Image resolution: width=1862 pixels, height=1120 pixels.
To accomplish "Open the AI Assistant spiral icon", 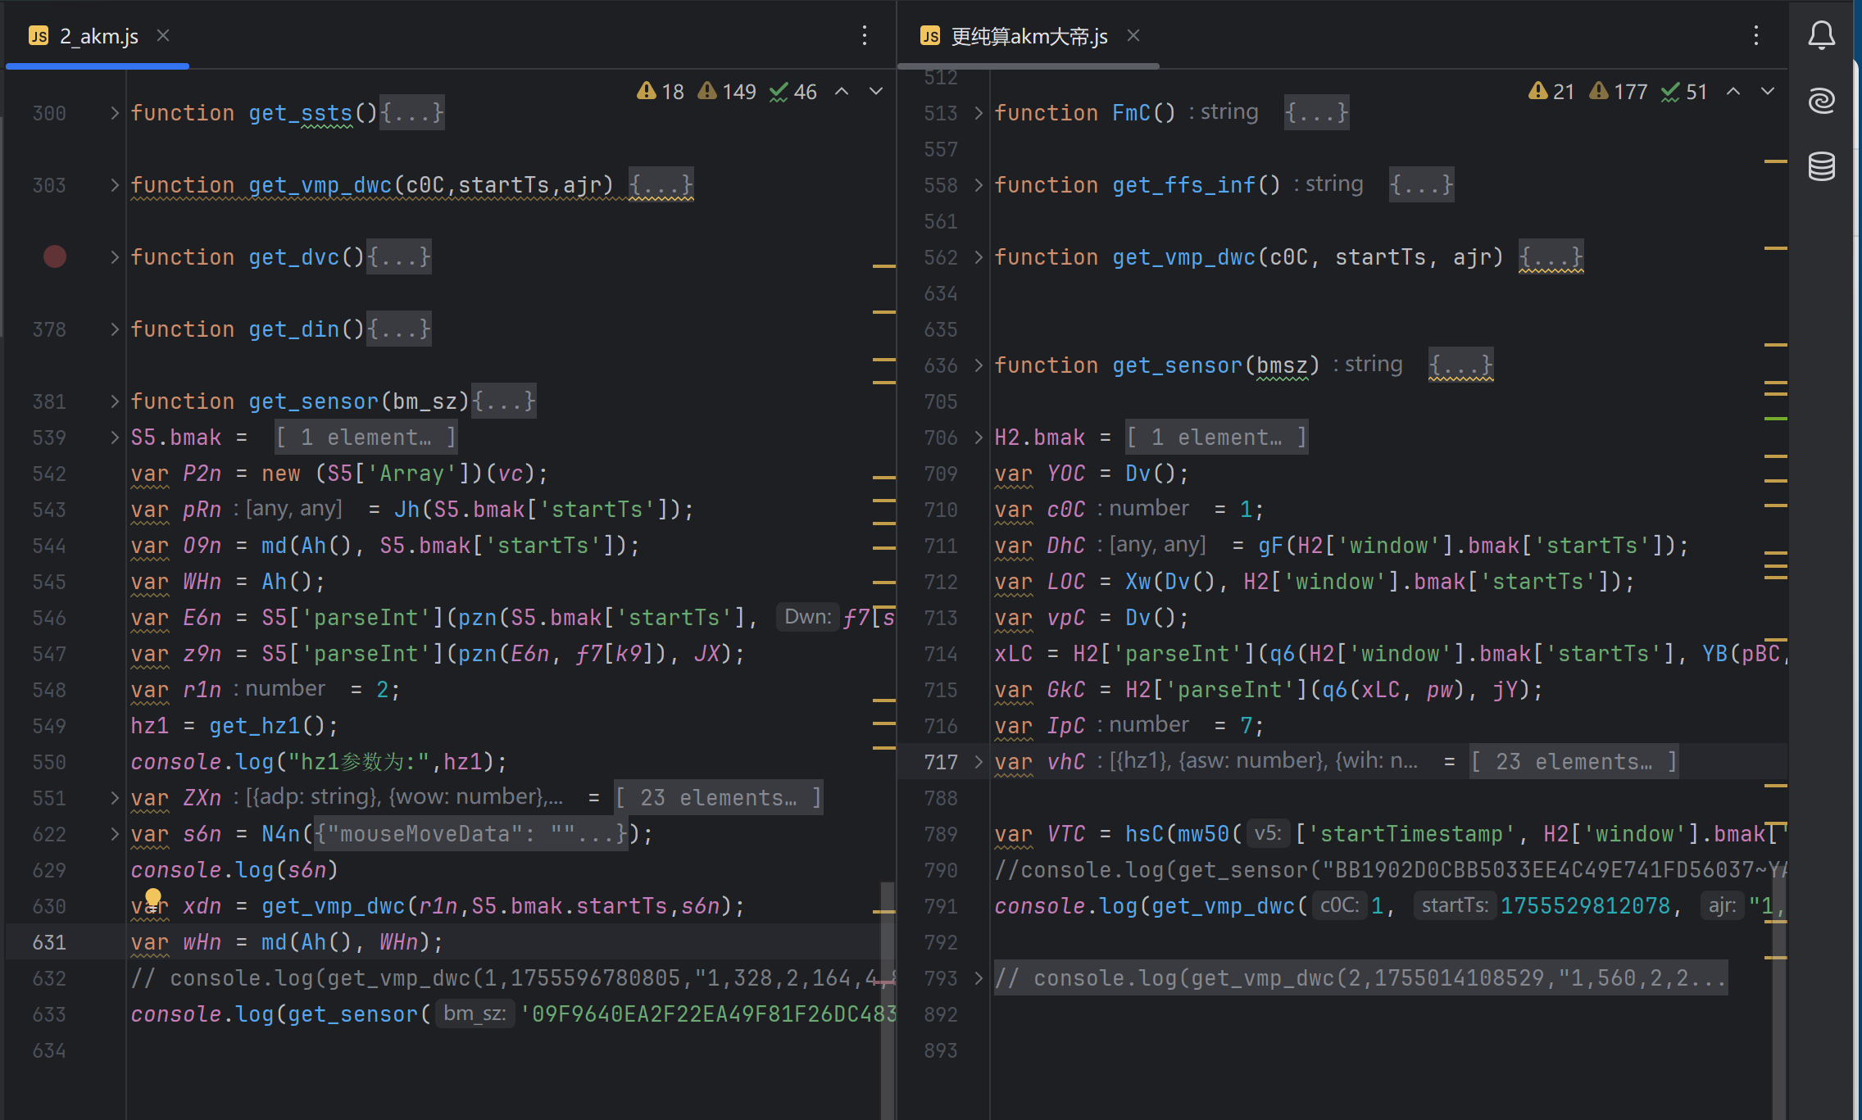I will point(1821,101).
